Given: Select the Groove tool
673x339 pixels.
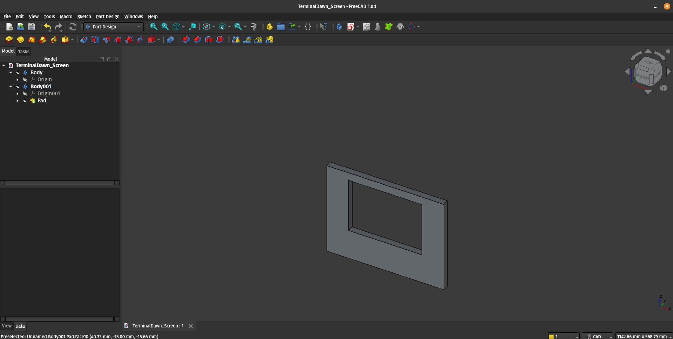Looking at the screenshot, I should [x=106, y=40].
